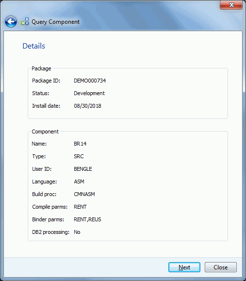Image resolution: width=246 pixels, height=281 pixels.
Task: Click the CMNASM build proc value
Action: (84, 194)
